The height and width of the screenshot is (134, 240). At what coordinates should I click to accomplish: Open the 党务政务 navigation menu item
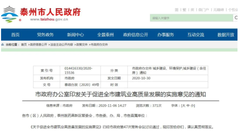pos(45,35)
